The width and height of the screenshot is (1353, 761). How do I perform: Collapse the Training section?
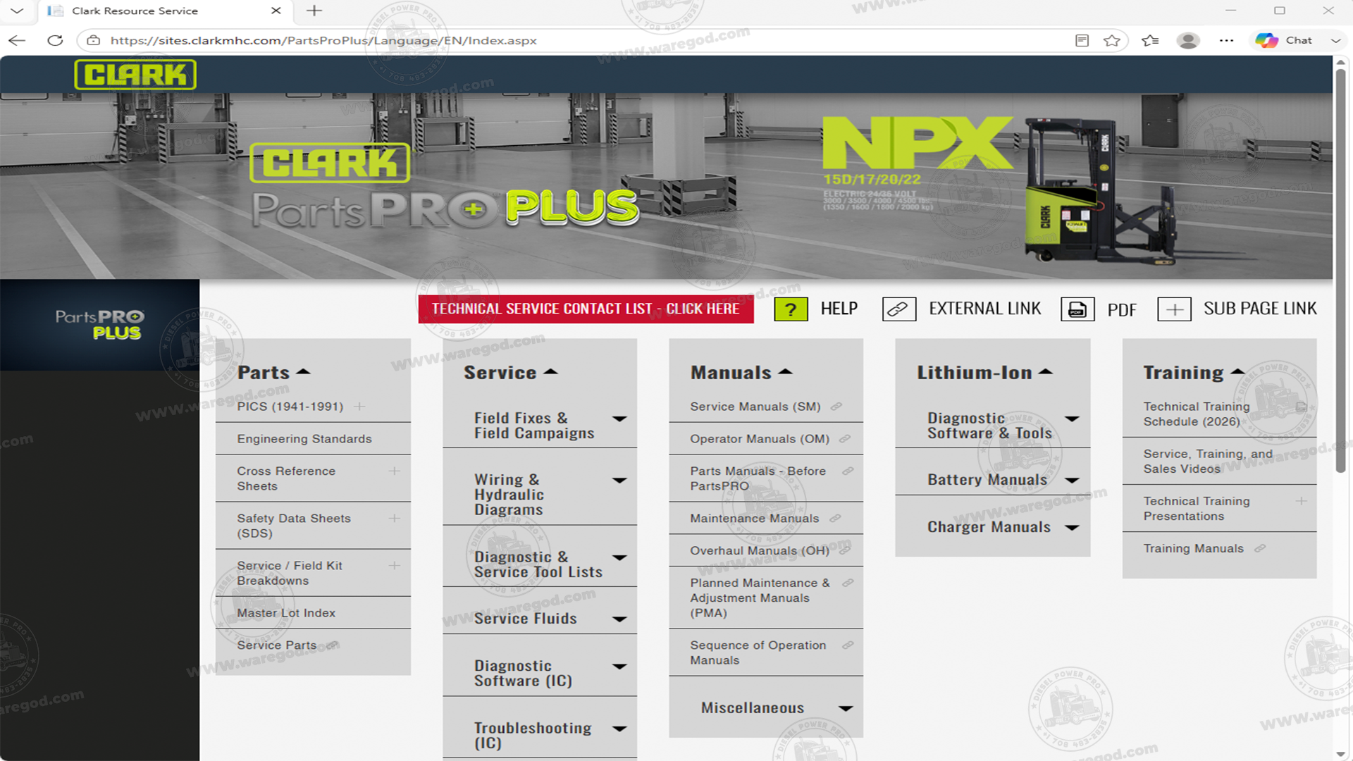coord(1237,371)
